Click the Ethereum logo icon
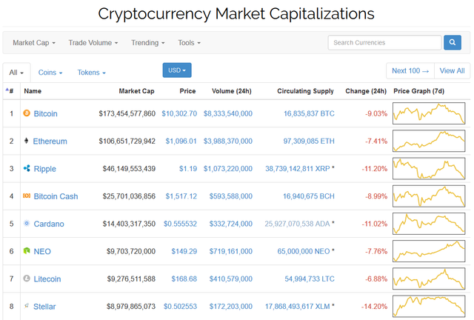 [x=27, y=141]
